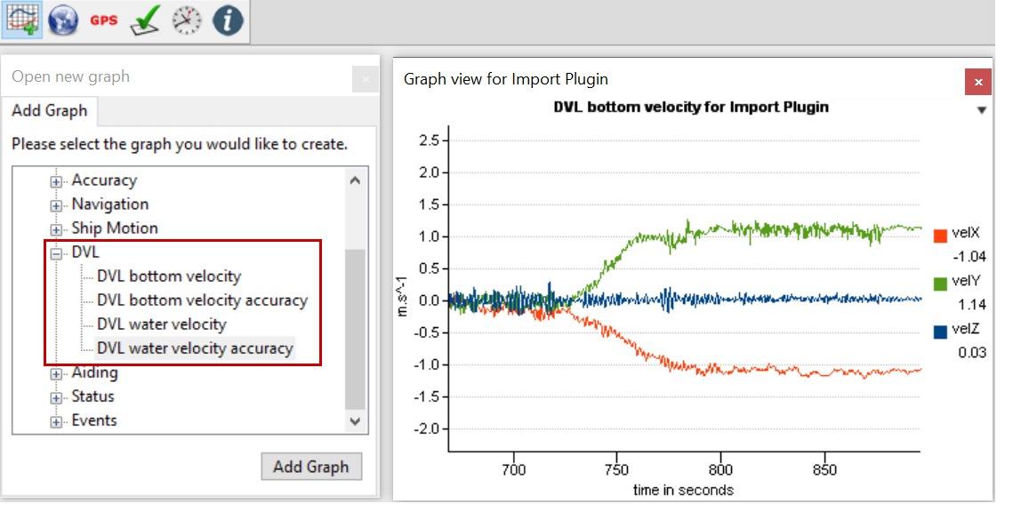Expand the Navigation tree node
The width and height of the screenshot is (1013, 520).
(56, 204)
